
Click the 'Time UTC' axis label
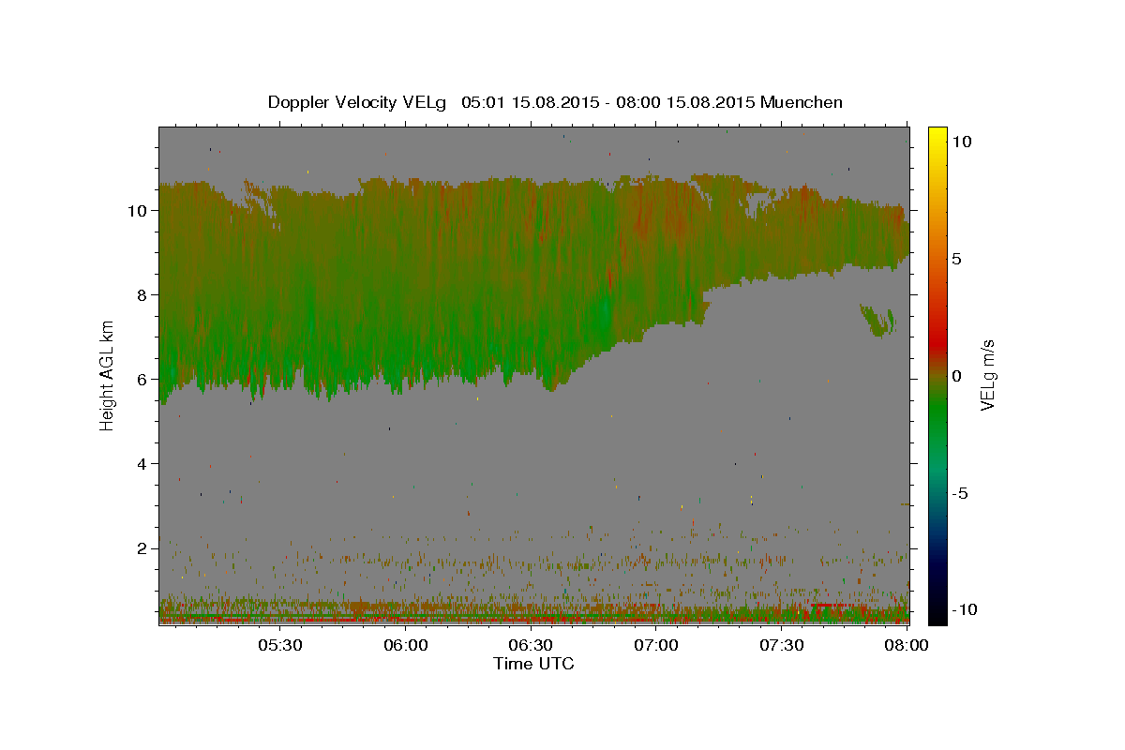point(533,664)
